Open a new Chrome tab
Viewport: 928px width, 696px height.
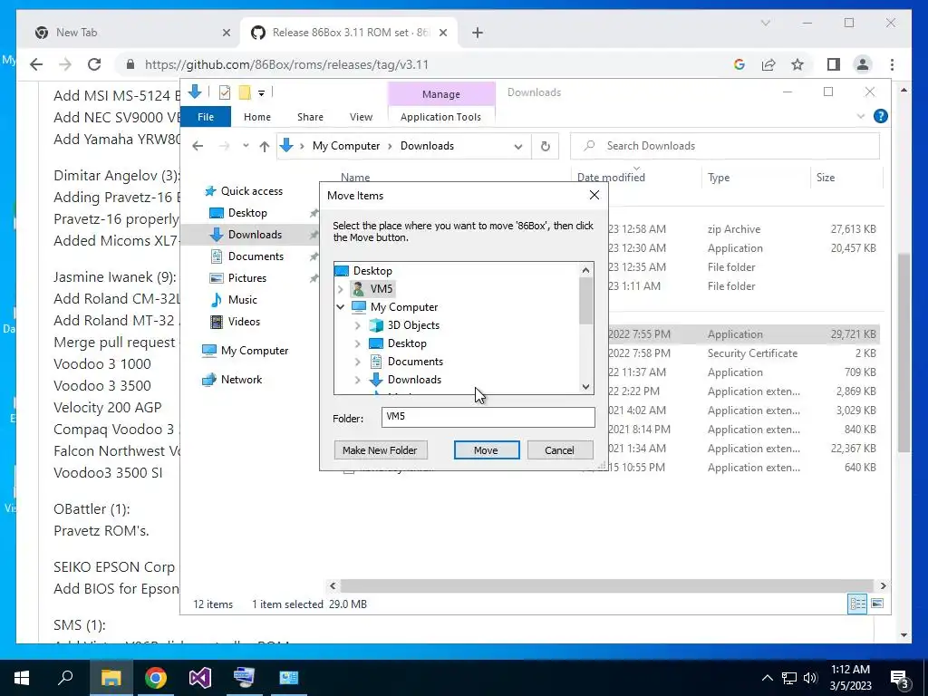[x=478, y=33]
